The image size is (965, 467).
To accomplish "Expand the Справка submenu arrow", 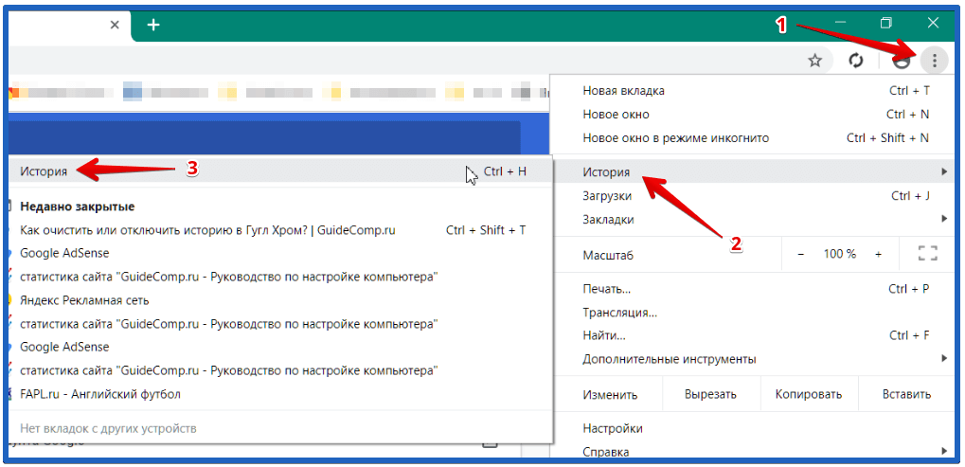I will [x=944, y=451].
